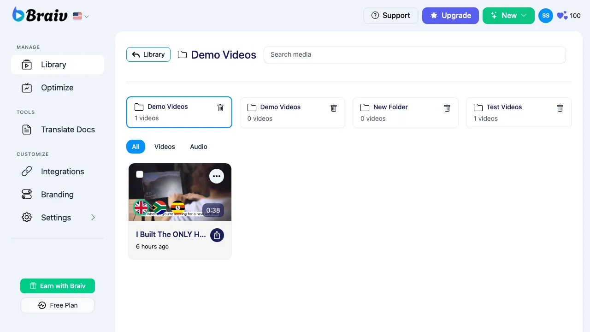The image size is (590, 332).
Task: Select the South Africa flag language
Action: [x=159, y=207]
